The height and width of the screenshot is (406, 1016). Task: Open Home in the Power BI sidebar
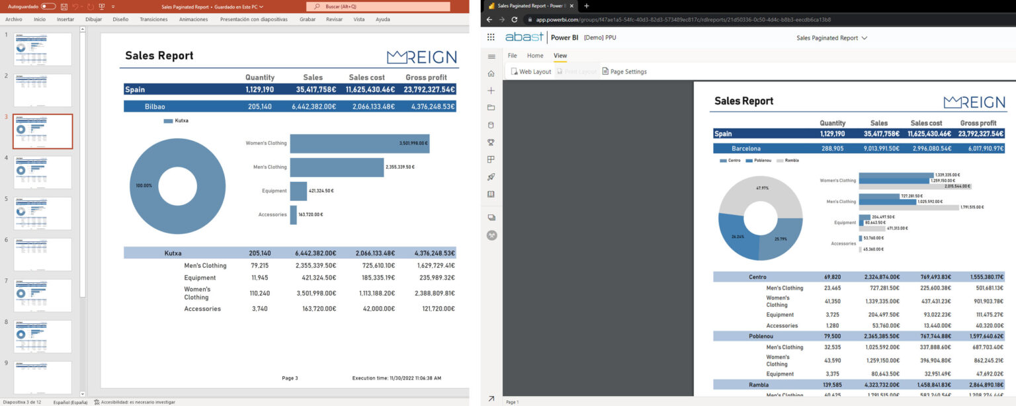click(x=491, y=73)
